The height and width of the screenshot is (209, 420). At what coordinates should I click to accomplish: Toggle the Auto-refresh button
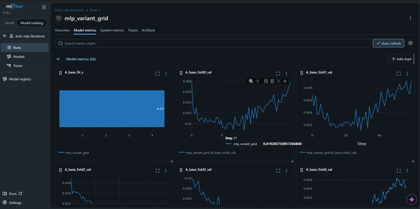click(x=388, y=43)
